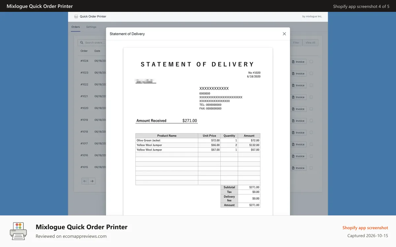Print Invoice for order #1020

click(298, 109)
